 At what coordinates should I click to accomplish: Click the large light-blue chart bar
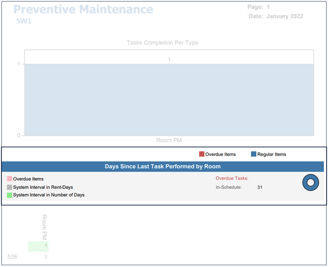[x=169, y=100]
